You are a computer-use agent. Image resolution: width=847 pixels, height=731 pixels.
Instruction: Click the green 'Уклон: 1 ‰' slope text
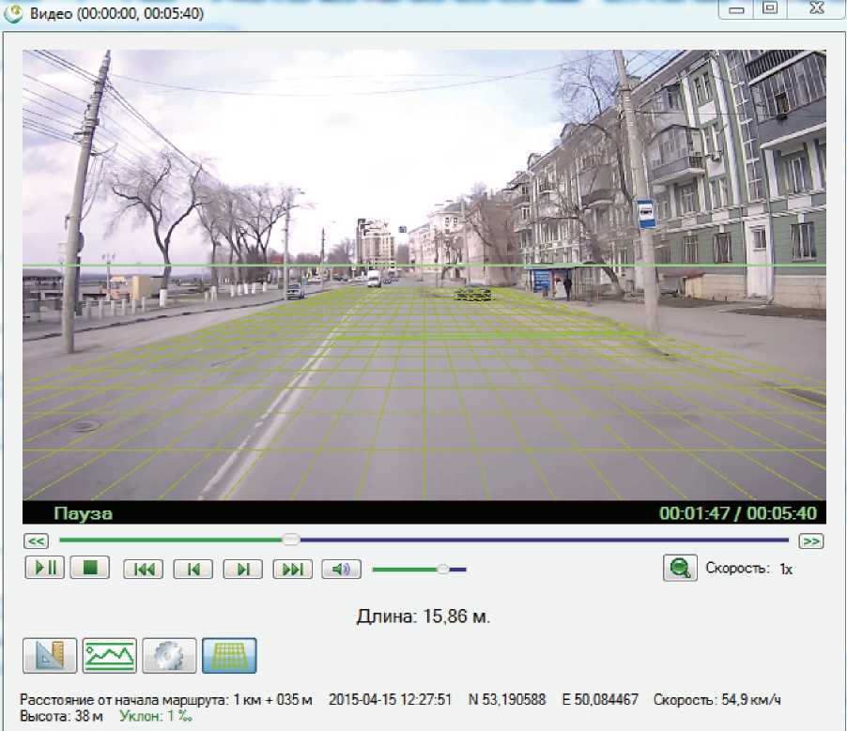tap(156, 716)
